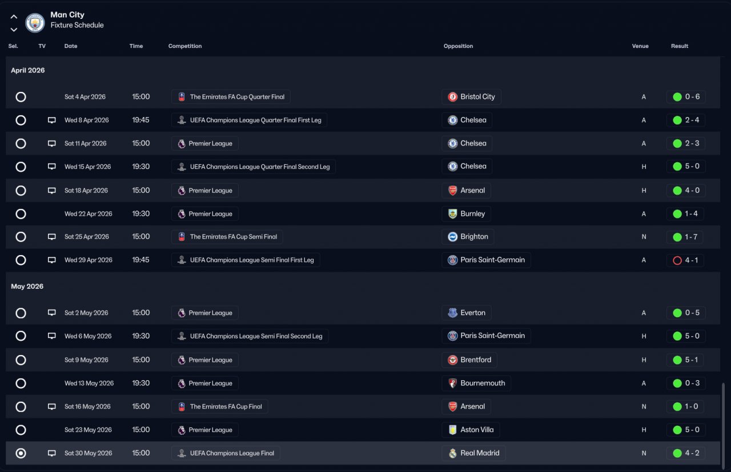Image resolution: width=731 pixels, height=472 pixels.
Task: Sort fixtures by the Venue column header
Action: coord(640,46)
